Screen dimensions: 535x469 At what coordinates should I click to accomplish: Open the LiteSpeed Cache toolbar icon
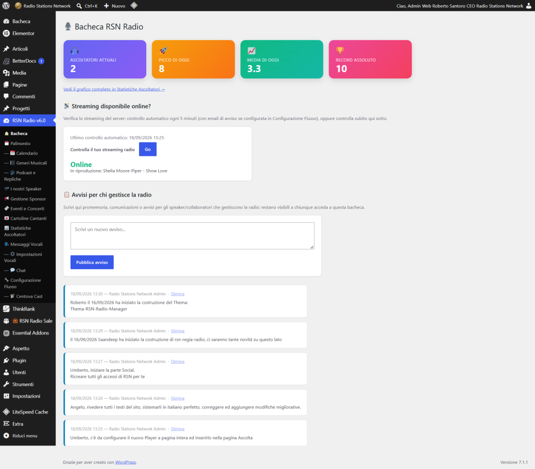(134, 5)
